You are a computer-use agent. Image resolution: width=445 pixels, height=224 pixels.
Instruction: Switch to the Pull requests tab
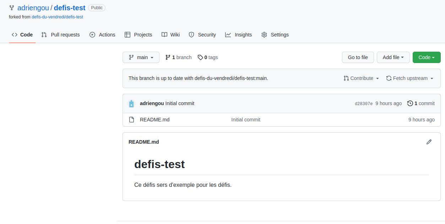point(61,35)
